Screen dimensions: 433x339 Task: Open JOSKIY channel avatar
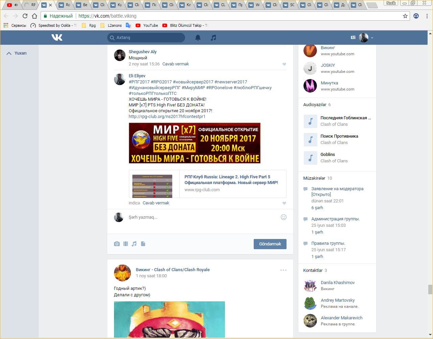tap(310, 68)
